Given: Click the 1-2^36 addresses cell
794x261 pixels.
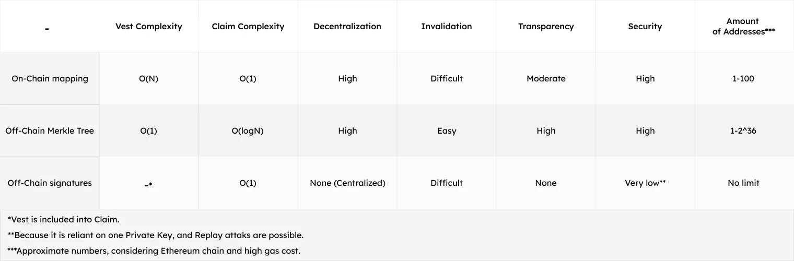Looking at the screenshot, I should point(743,131).
